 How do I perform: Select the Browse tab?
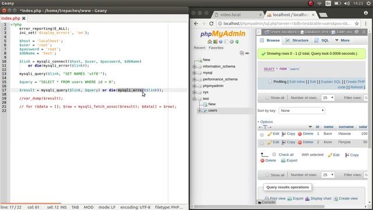click(270, 40)
